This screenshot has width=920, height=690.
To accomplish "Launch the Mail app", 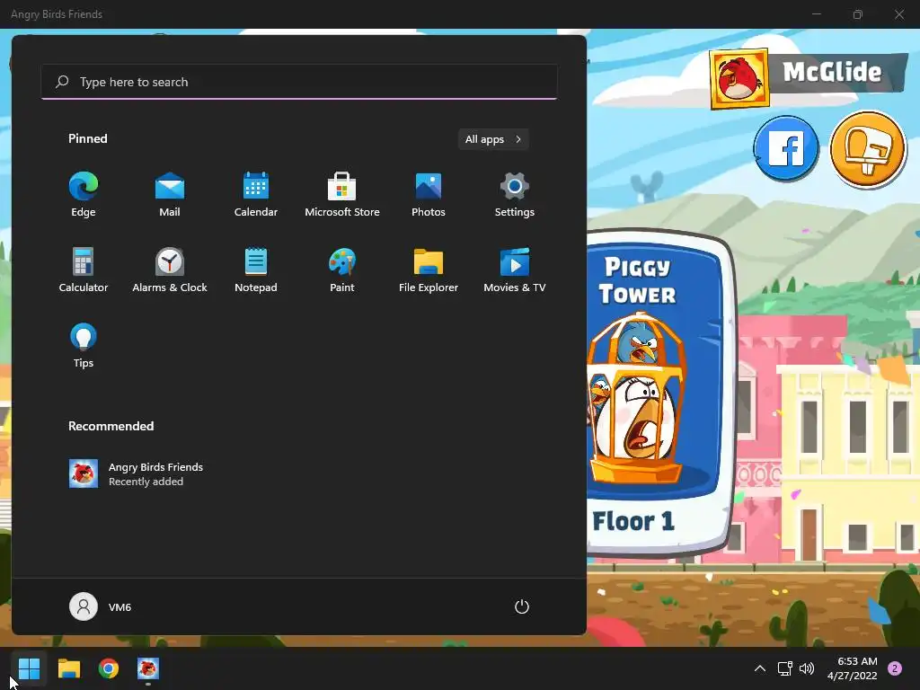I will coord(170,195).
